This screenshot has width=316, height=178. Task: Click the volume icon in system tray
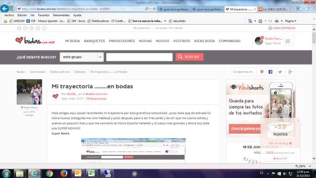click(x=284, y=174)
